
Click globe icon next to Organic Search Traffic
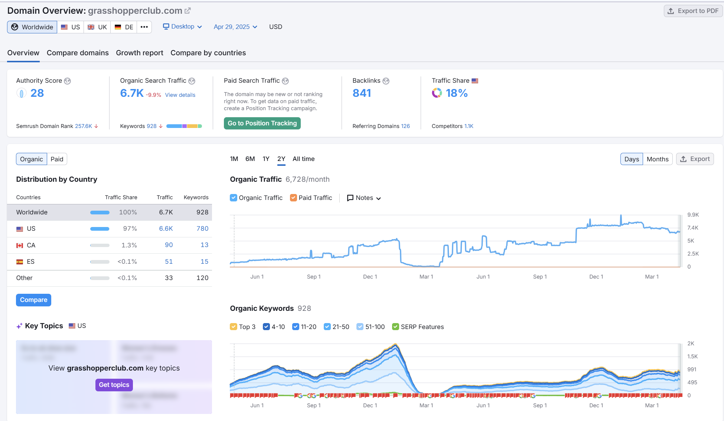tap(192, 81)
